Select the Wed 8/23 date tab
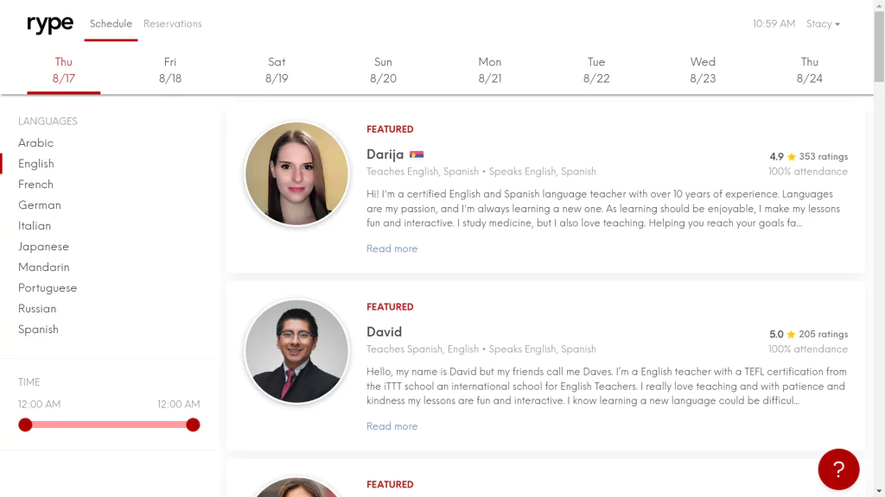 tap(703, 71)
